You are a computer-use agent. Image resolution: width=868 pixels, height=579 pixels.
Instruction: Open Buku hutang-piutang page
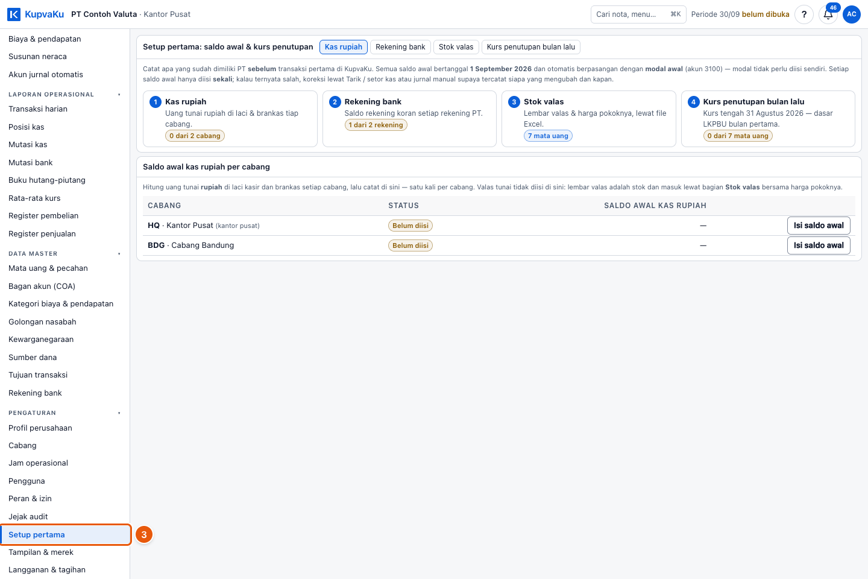click(x=64, y=180)
